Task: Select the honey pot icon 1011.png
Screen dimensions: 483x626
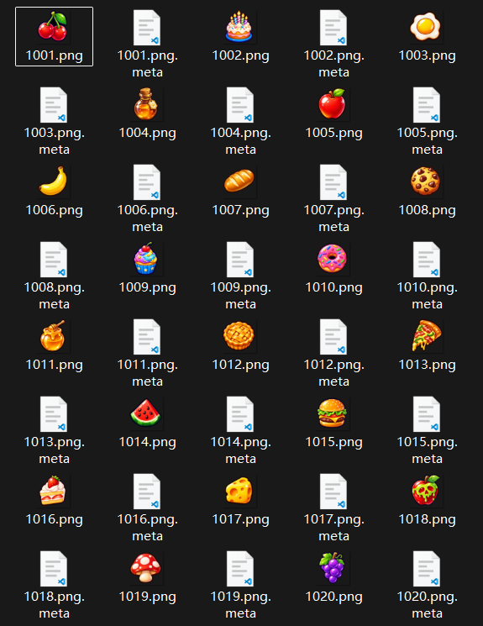Action: (x=53, y=336)
